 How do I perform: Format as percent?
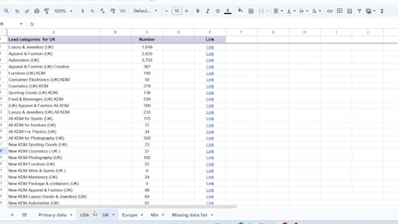(92, 11)
